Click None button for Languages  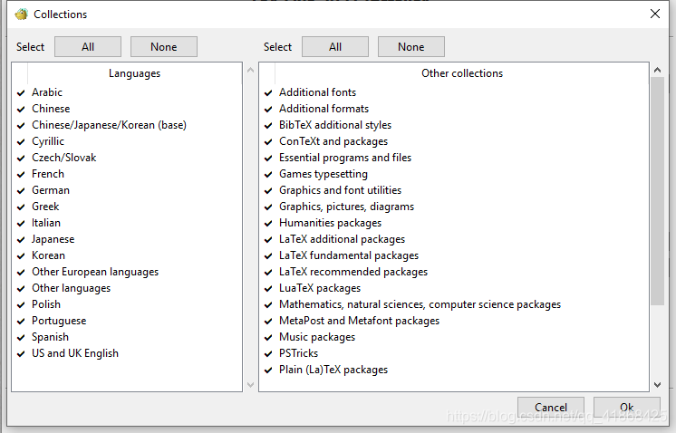pos(164,46)
